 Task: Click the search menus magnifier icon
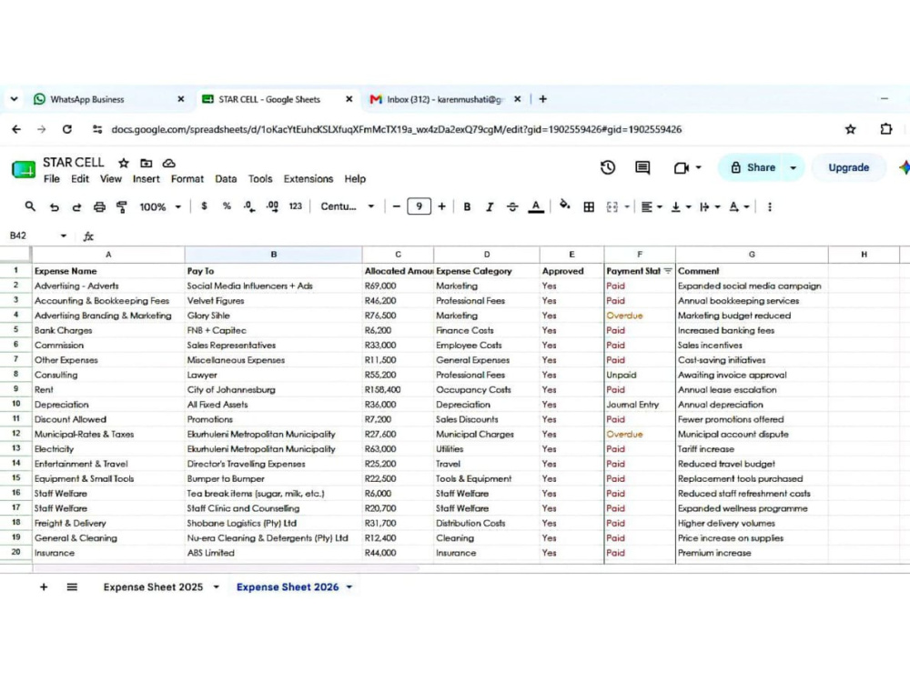pos(30,206)
